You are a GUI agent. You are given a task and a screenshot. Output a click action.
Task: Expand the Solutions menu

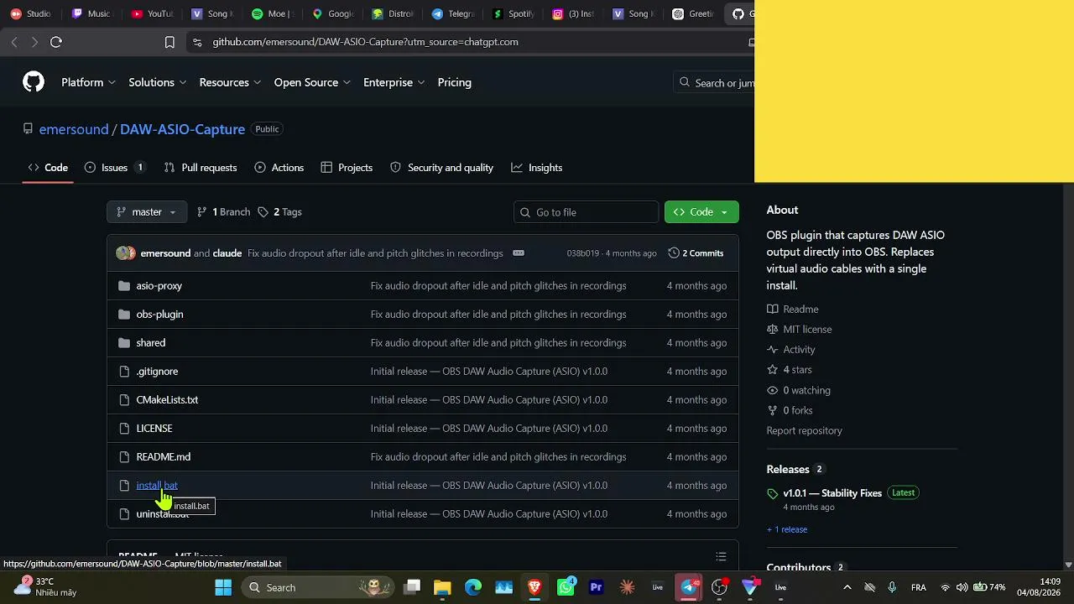pos(158,82)
